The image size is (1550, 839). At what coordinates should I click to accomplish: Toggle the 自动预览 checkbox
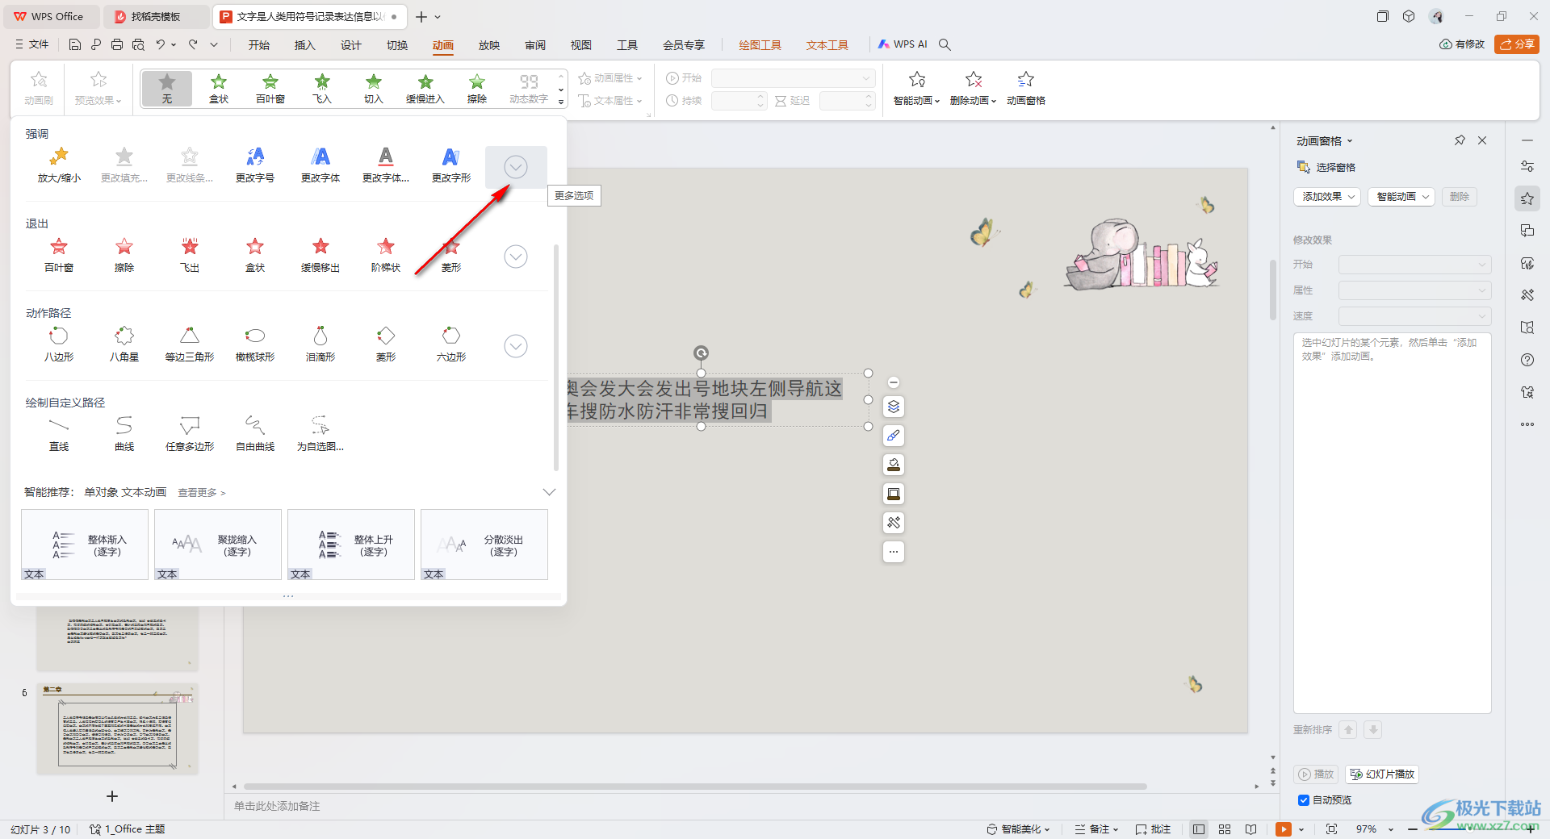pos(1304,800)
